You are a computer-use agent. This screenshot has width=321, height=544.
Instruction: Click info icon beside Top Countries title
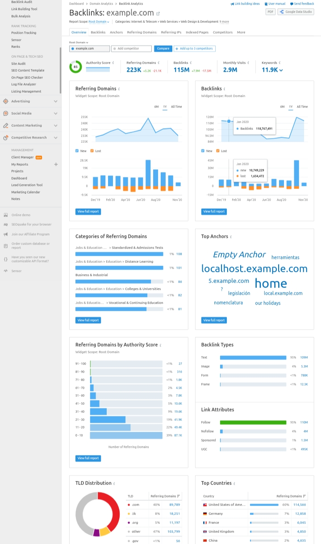point(234,483)
